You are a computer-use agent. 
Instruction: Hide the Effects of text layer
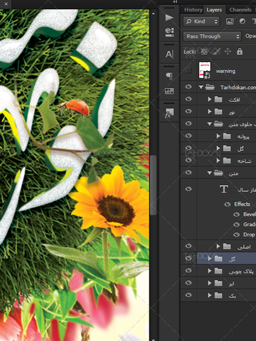(227, 204)
